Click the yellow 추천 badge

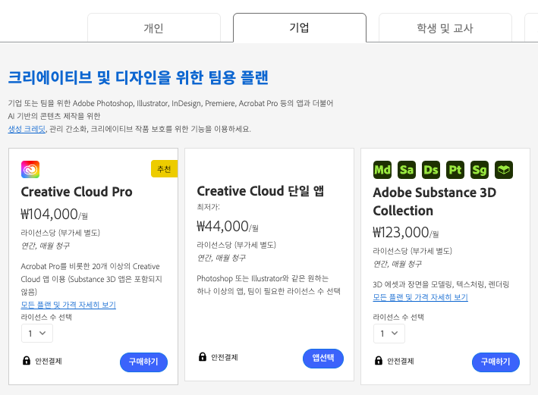(165, 169)
